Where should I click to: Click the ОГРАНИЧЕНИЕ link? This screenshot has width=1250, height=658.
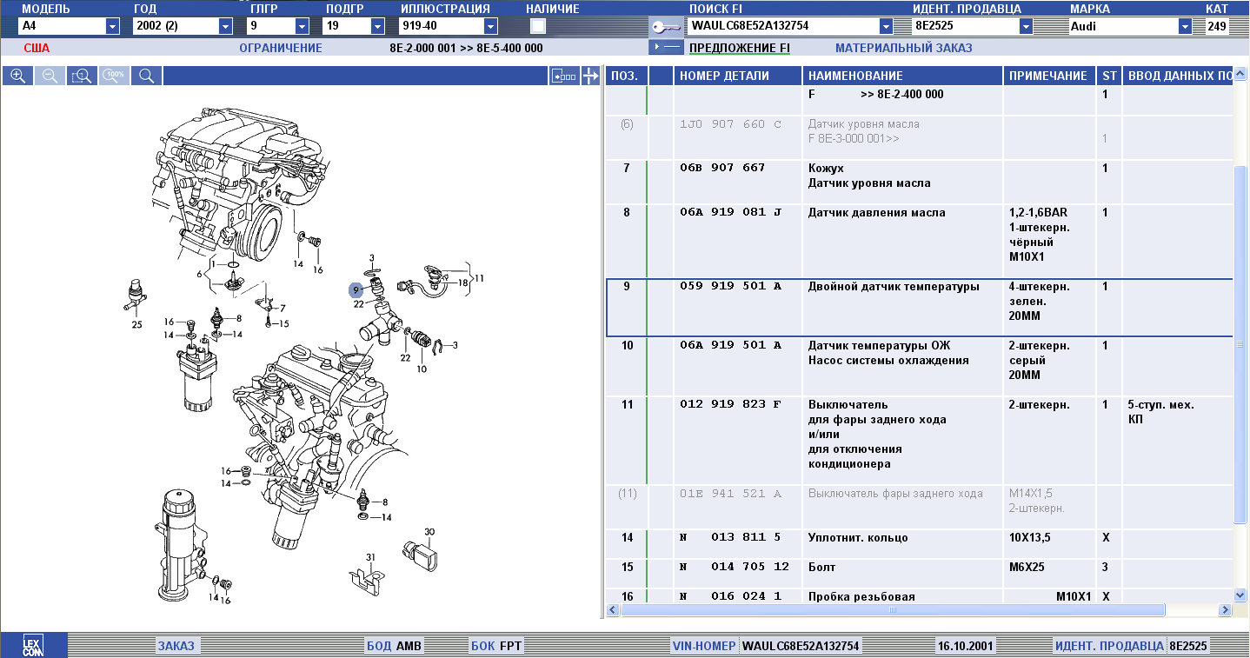(280, 48)
